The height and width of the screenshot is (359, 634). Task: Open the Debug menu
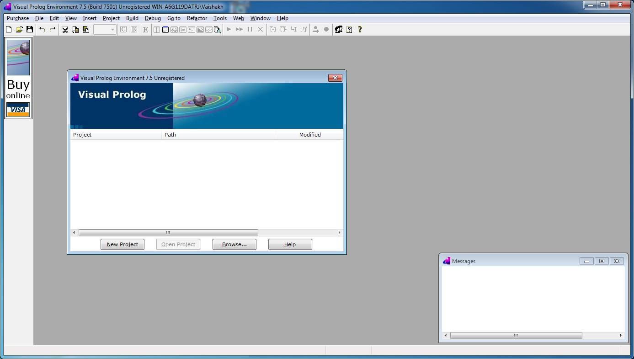(x=153, y=18)
